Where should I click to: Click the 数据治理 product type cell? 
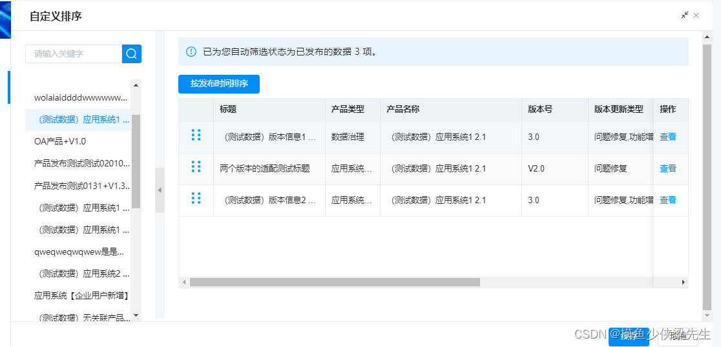[353, 137]
